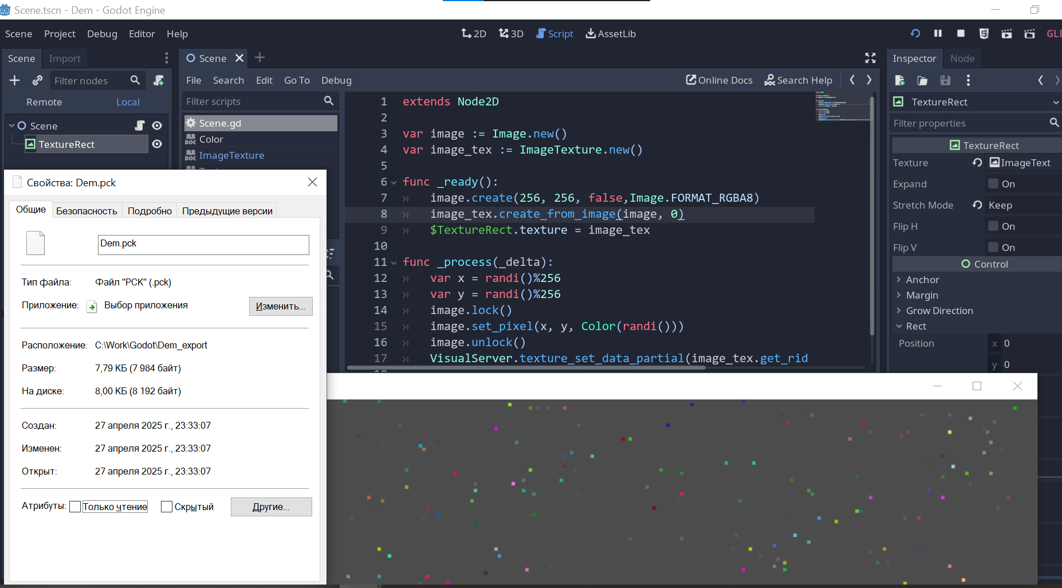Click the 'Другие...' attributes button
Screen dimensions: 1062x588
pos(272,507)
